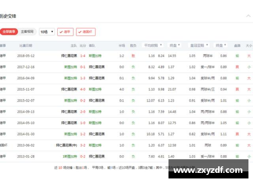The width and height of the screenshot is (253, 183).
Task: Click the 2013-01-28 match date
Action: click(x=26, y=156)
